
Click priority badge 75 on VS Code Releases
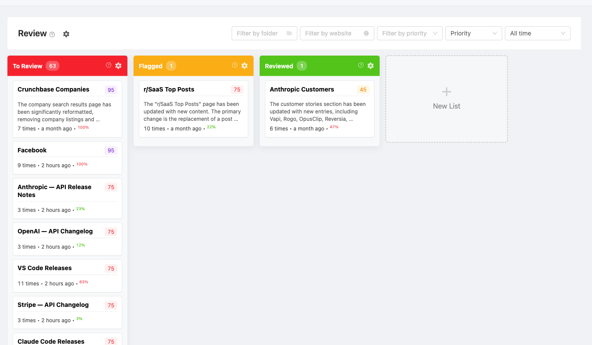pos(111,269)
